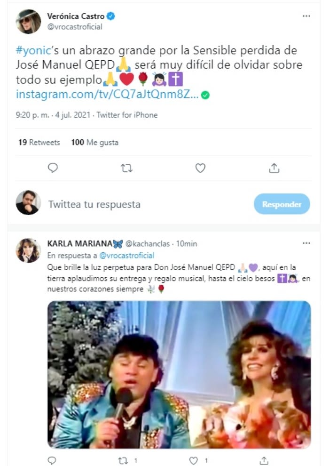Open Verónica Castro's profile picture
The height and width of the screenshot is (466, 329).
[28, 22]
